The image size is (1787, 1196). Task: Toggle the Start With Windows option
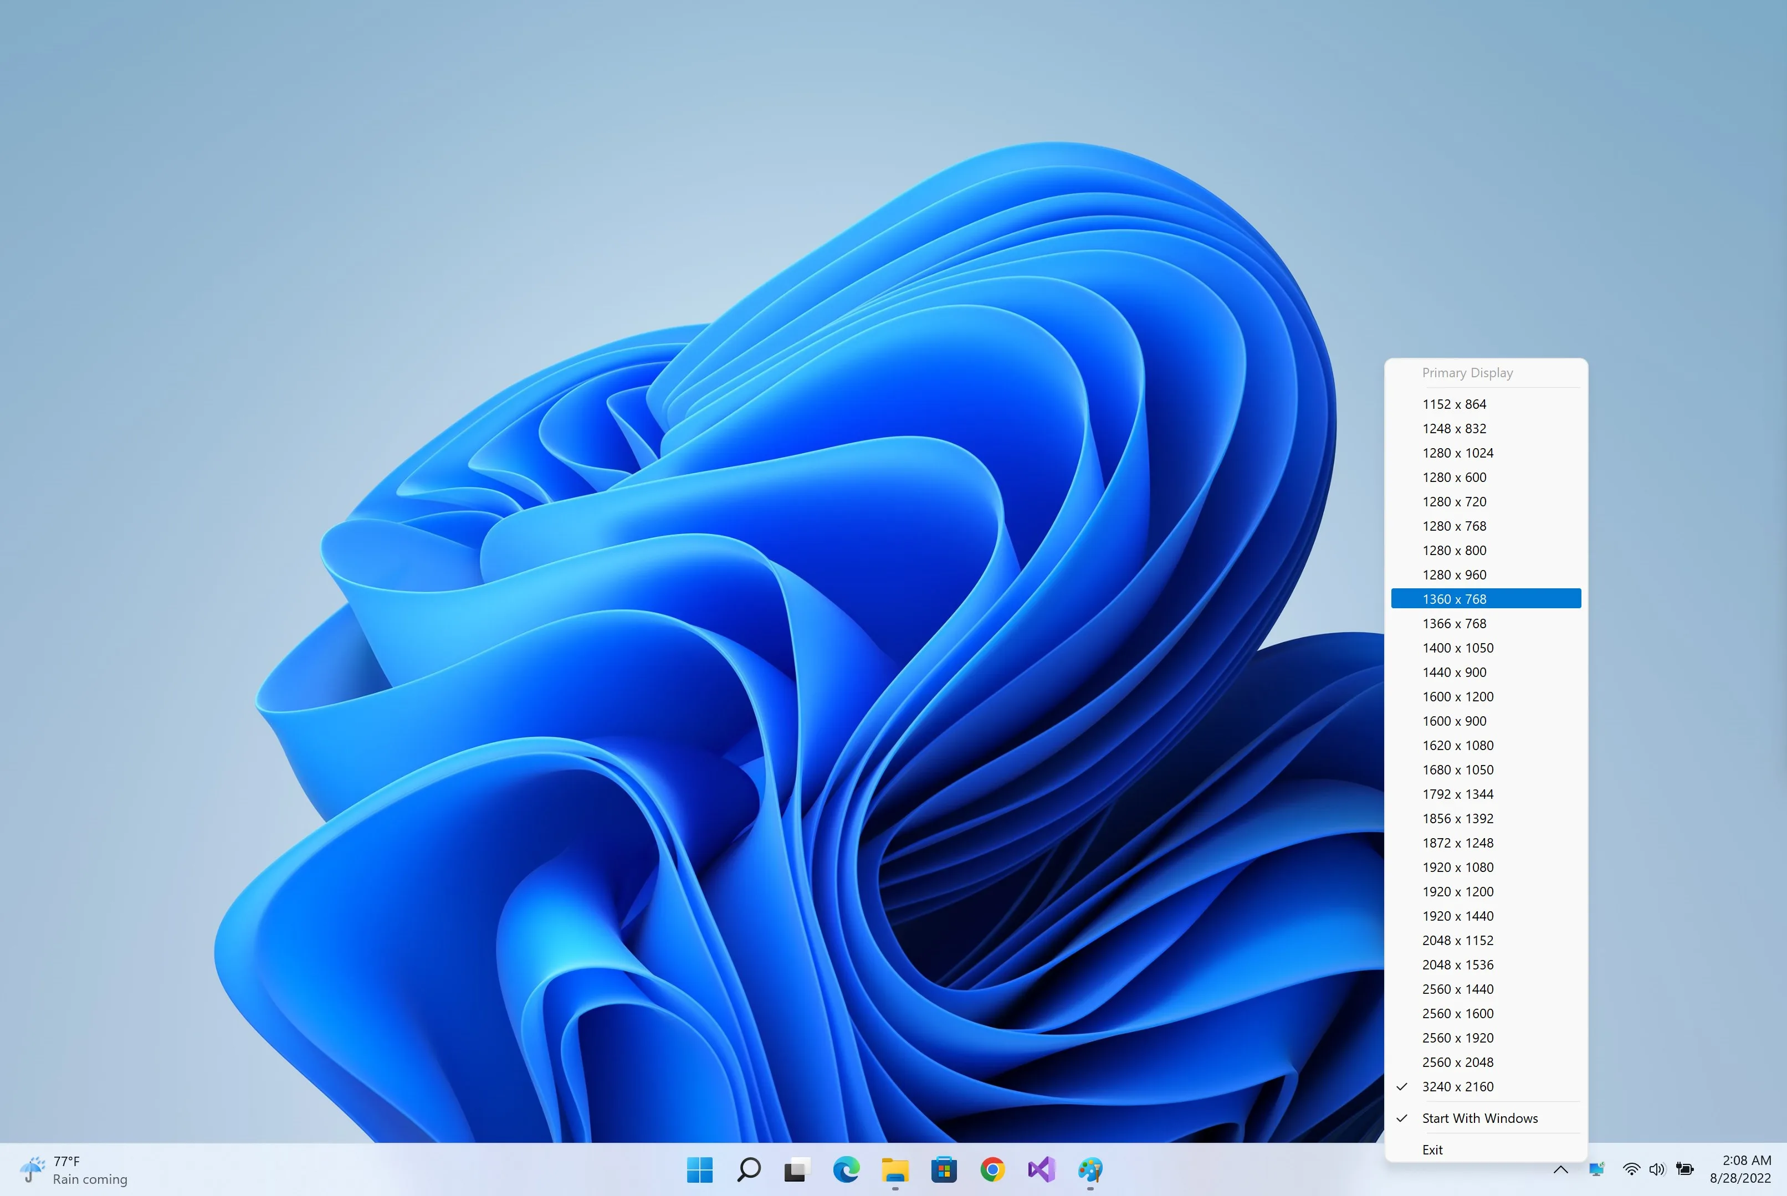pos(1486,1118)
